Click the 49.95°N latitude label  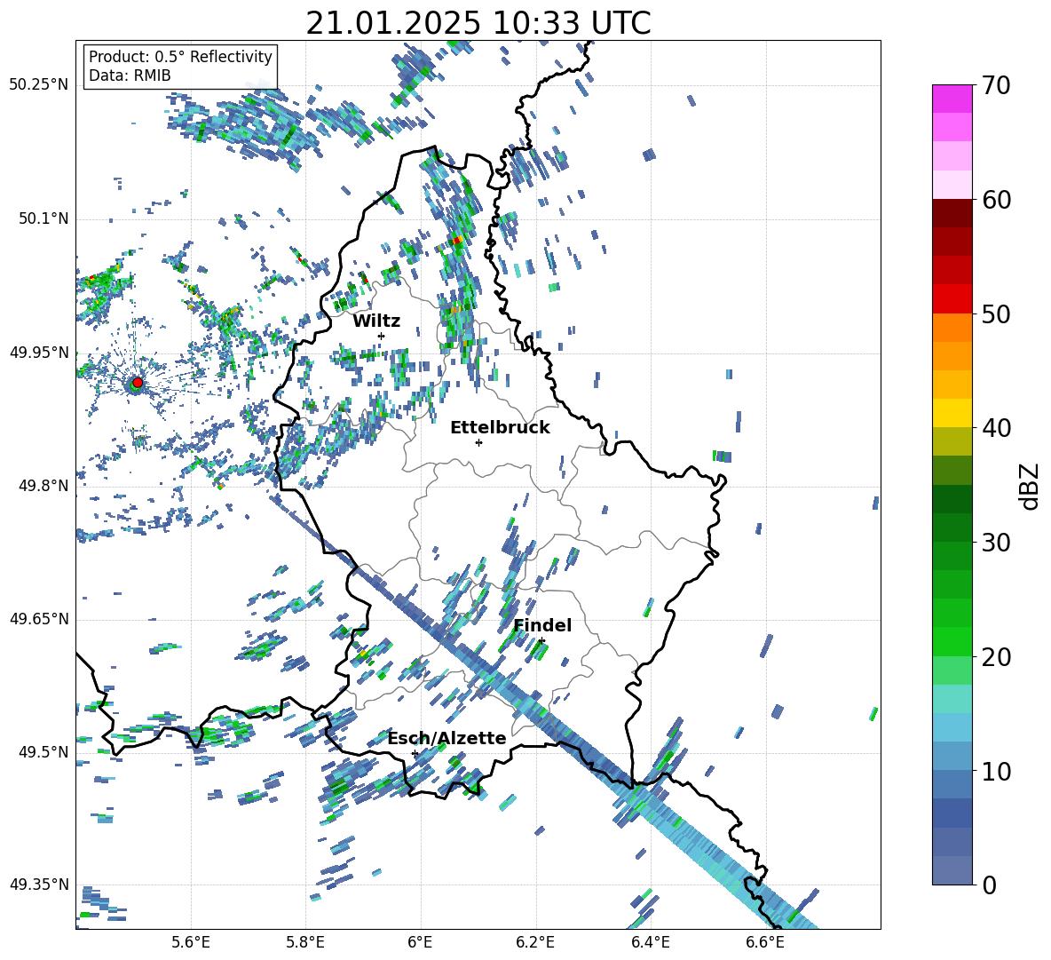(39, 352)
